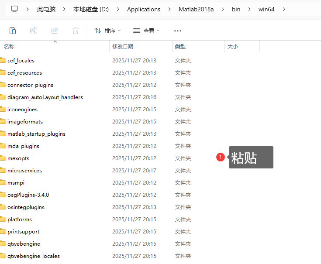The image size is (321, 264).
Task: Select the iconengines folder icon
Action: [x=3, y=109]
